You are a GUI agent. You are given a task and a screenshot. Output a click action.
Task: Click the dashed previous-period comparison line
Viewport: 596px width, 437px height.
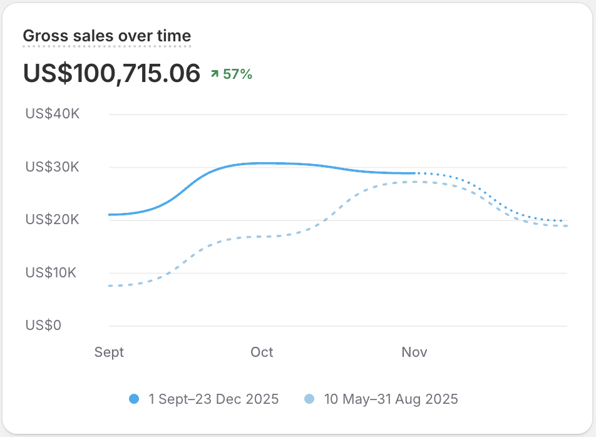coord(263,236)
